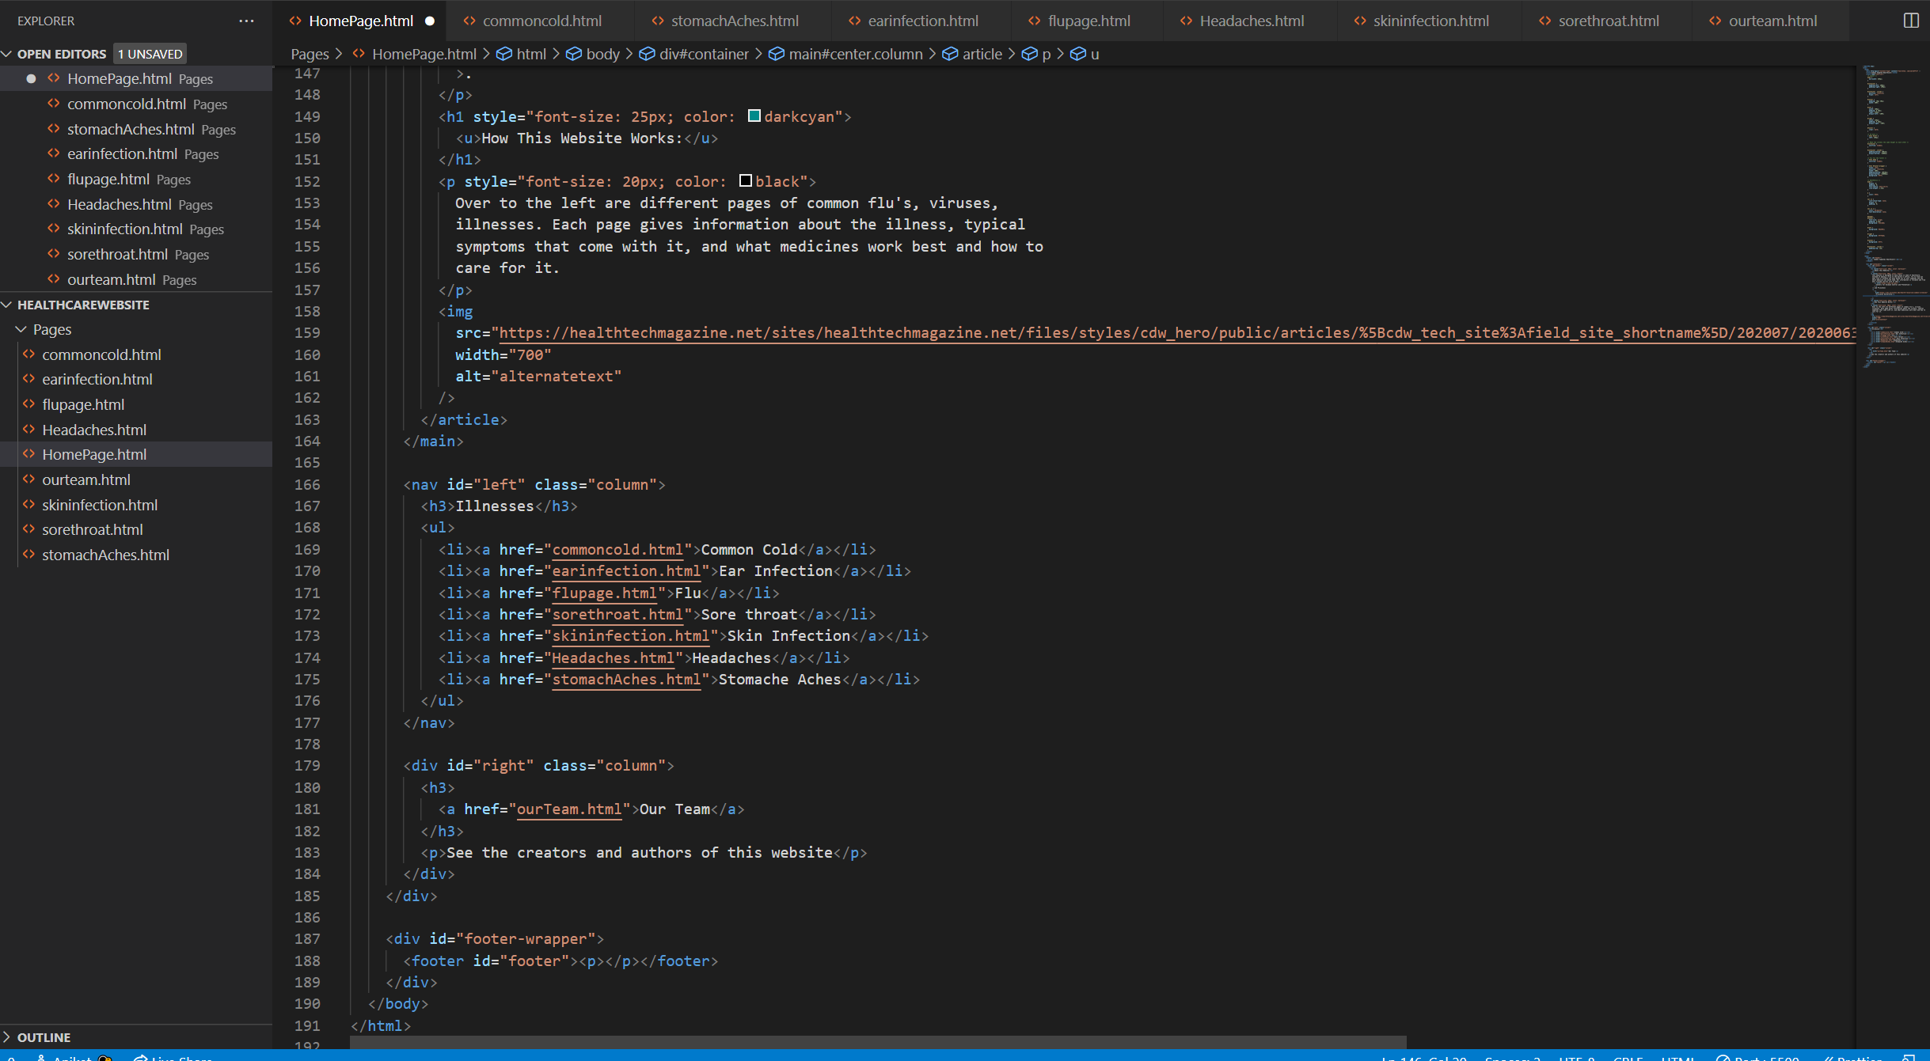Switch to the skininfection.html tab
Viewport: 1930px width, 1061px height.
click(x=1430, y=21)
